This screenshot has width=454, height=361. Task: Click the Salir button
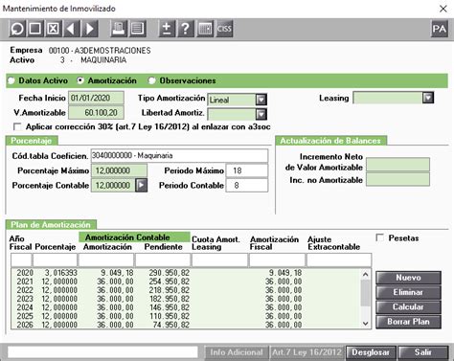(x=423, y=352)
